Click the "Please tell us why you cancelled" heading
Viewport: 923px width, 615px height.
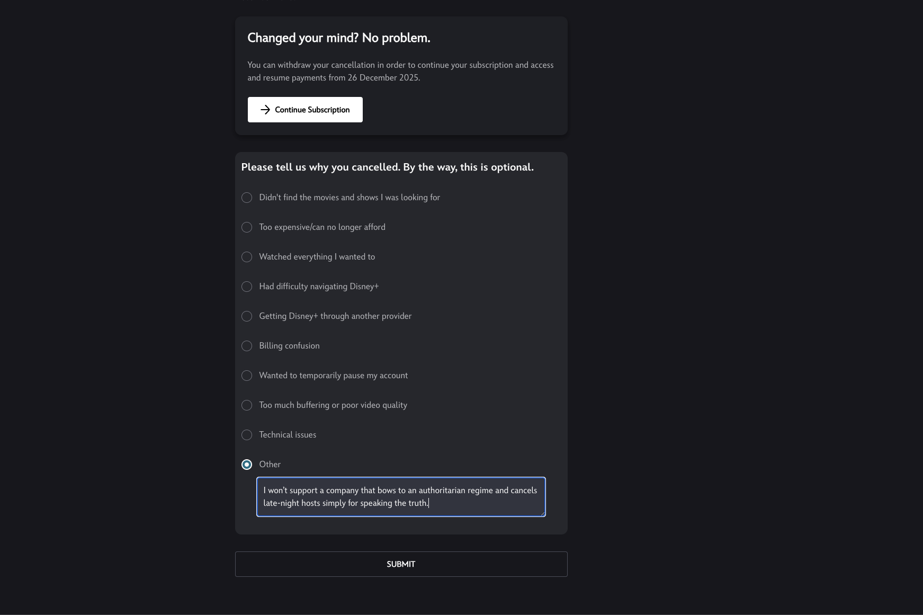coord(387,167)
